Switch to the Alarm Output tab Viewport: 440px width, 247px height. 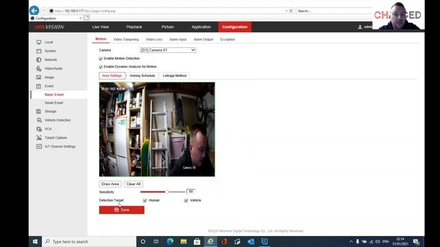pyautogui.click(x=203, y=40)
